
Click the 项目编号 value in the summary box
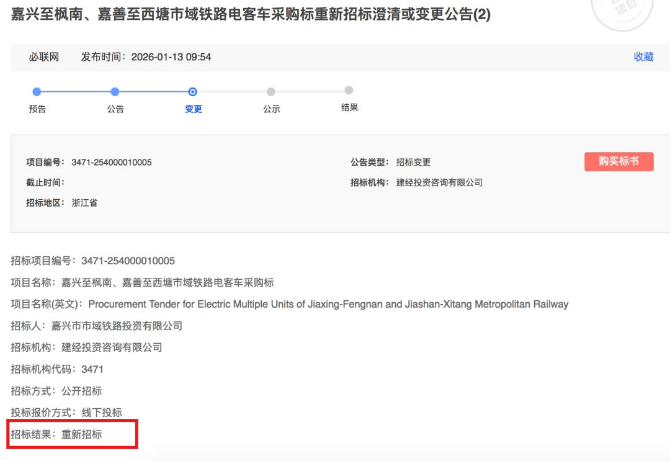(x=112, y=163)
